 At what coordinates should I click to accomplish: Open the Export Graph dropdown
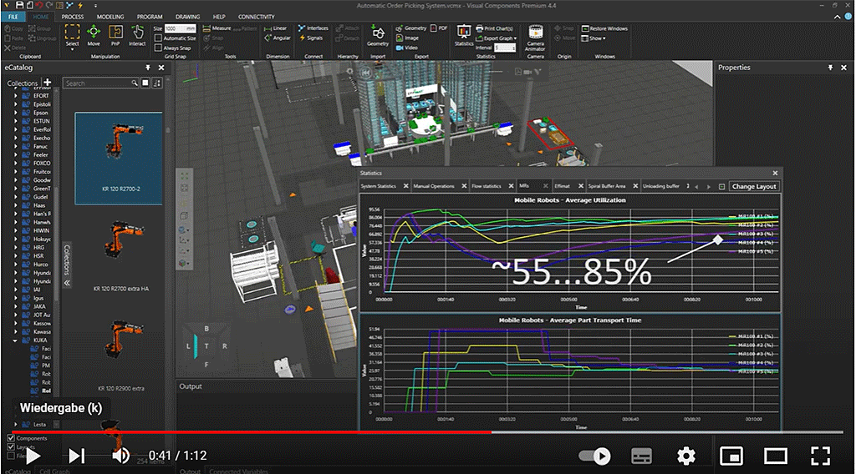click(499, 38)
